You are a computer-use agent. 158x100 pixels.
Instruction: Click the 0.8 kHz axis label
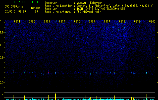point(2,70)
